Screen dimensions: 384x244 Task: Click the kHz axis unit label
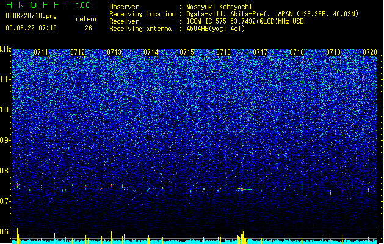tap(5, 49)
